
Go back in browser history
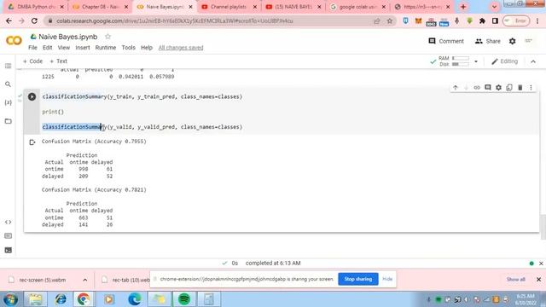click(x=9, y=20)
